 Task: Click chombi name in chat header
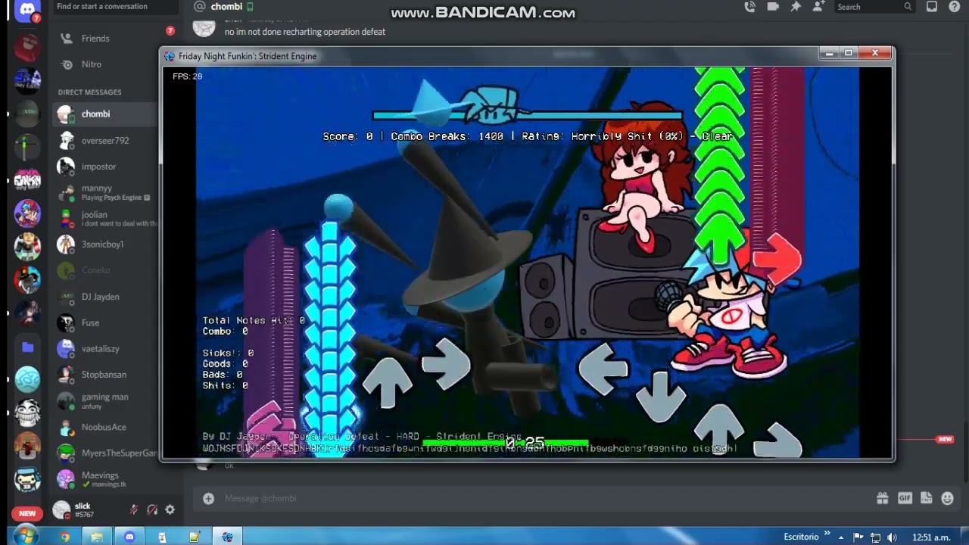[x=226, y=7]
